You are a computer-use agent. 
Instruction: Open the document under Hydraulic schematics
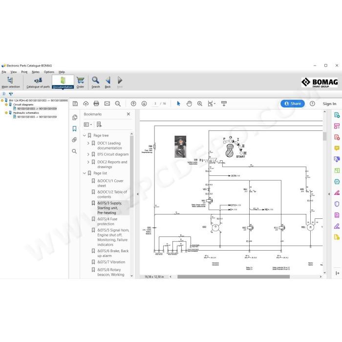(37, 117)
